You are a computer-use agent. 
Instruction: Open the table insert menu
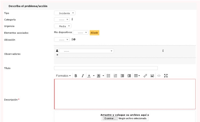[x=137, y=76]
